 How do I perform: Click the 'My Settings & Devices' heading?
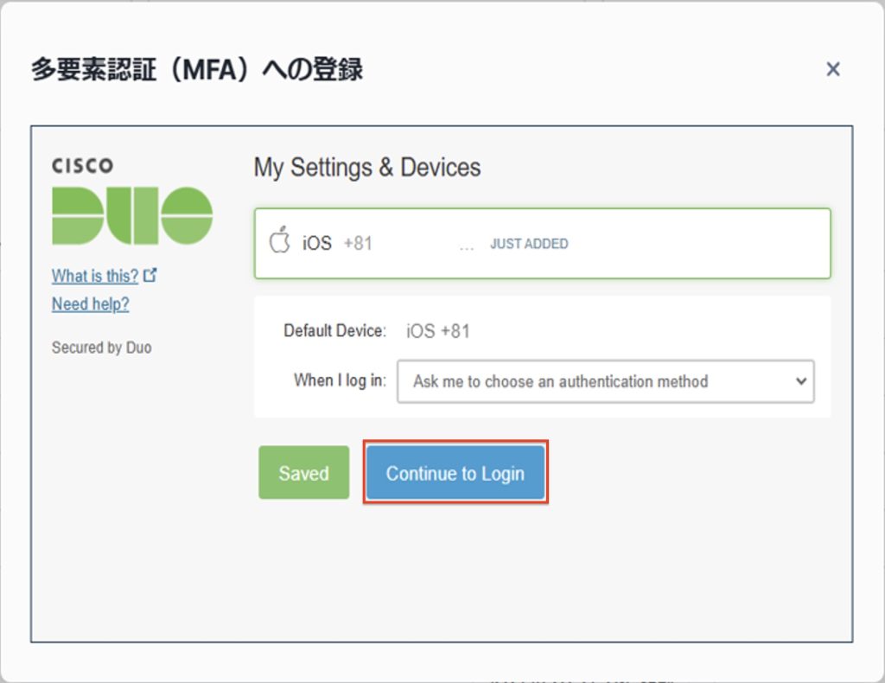(x=367, y=167)
